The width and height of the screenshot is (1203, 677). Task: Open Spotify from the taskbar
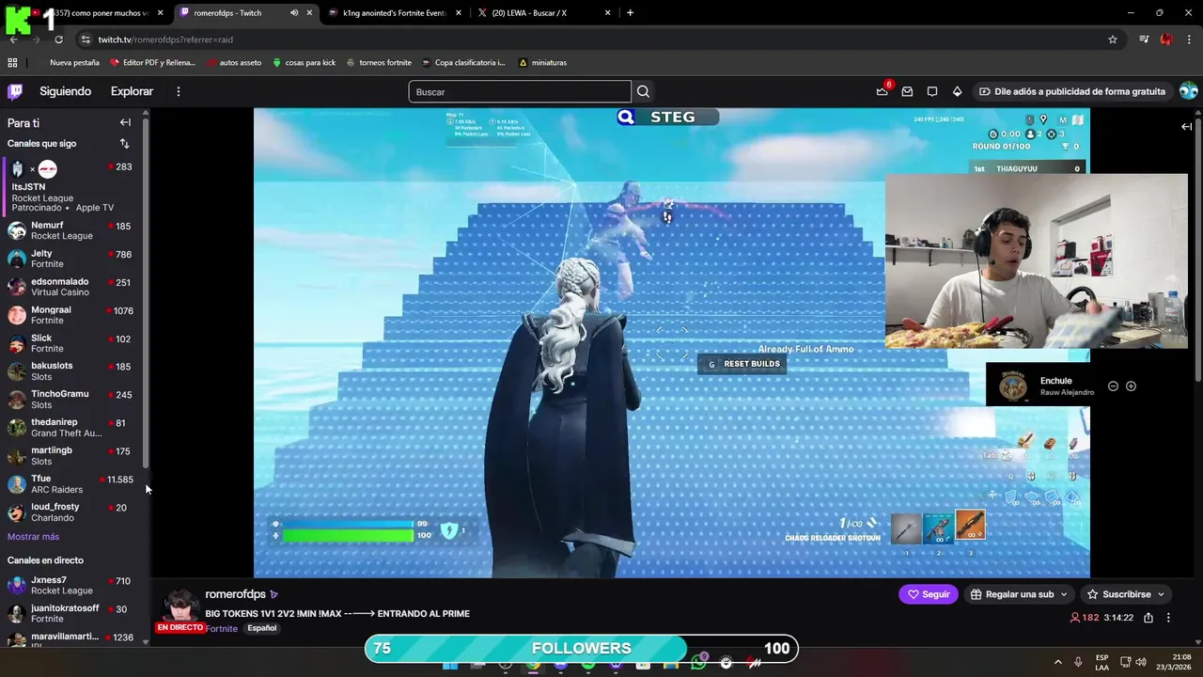coord(588,663)
